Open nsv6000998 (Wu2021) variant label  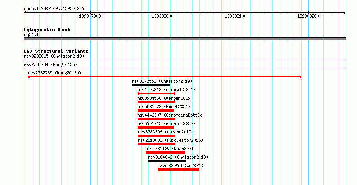(x=181, y=165)
